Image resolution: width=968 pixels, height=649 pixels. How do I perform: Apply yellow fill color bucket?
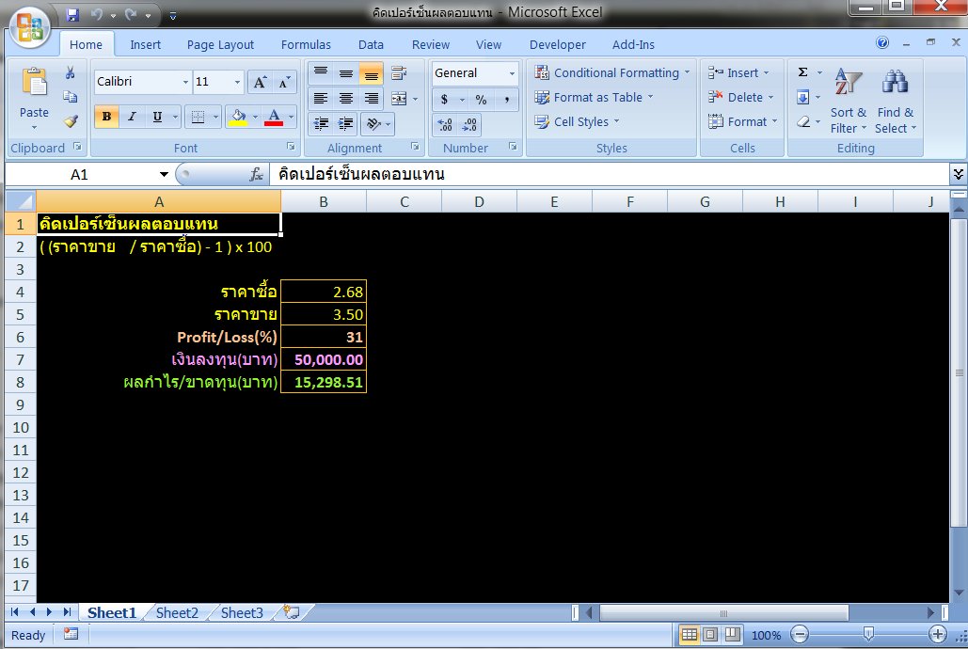(238, 117)
